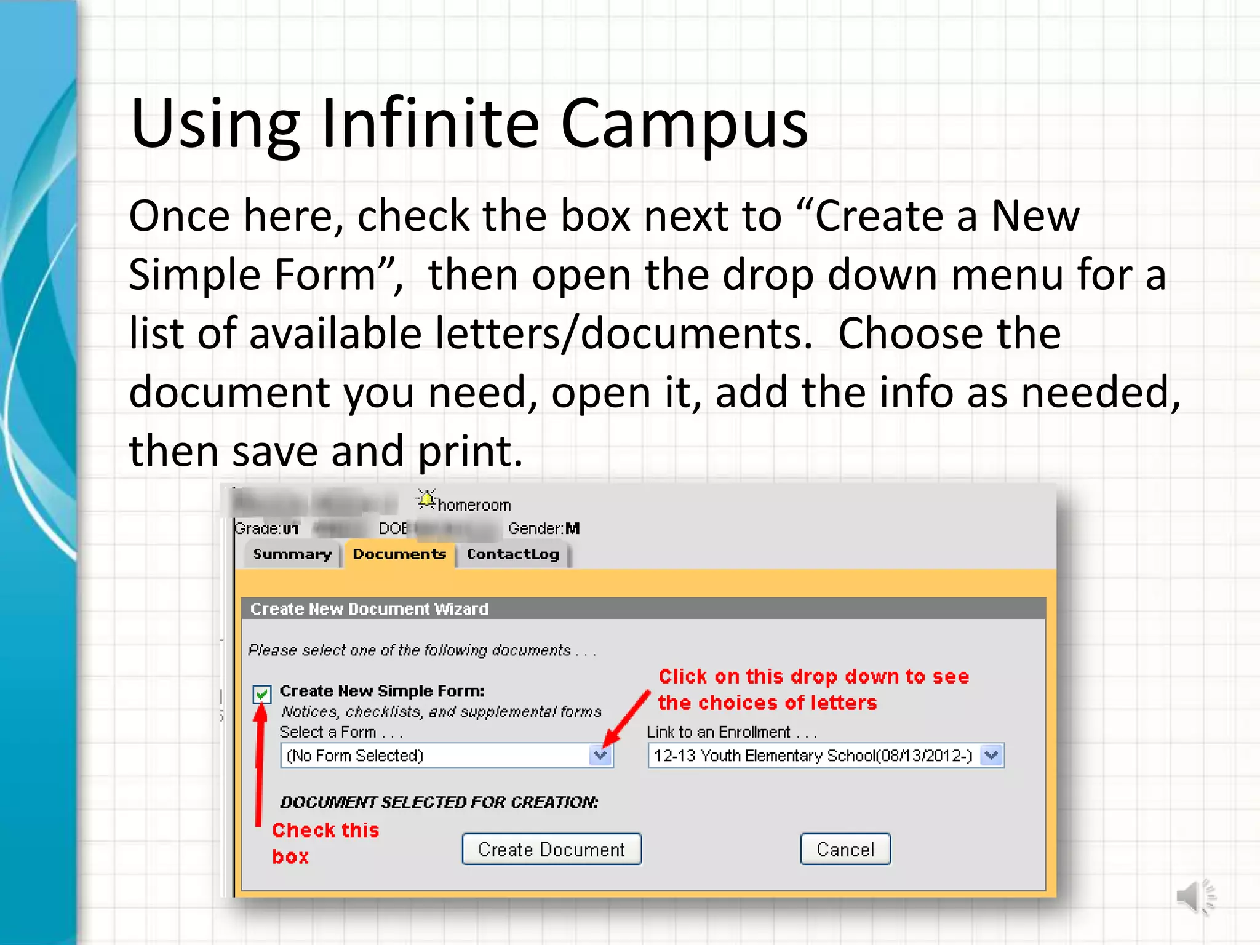This screenshot has width=1260, height=945.
Task: Open the Select a Form dropdown arrow
Action: click(x=600, y=755)
